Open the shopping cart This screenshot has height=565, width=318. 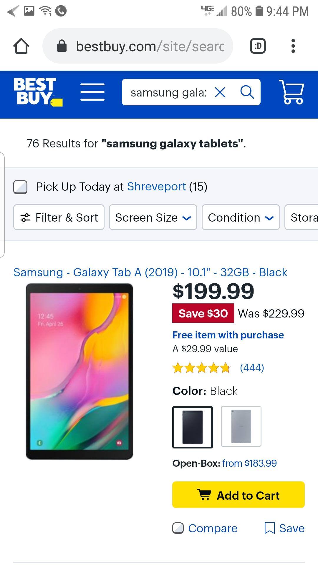click(291, 92)
